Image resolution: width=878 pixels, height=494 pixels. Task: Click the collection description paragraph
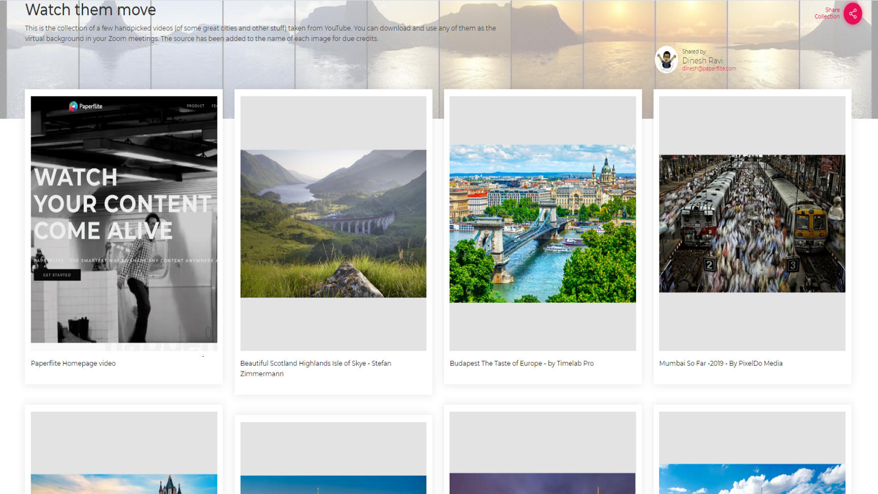260,33
